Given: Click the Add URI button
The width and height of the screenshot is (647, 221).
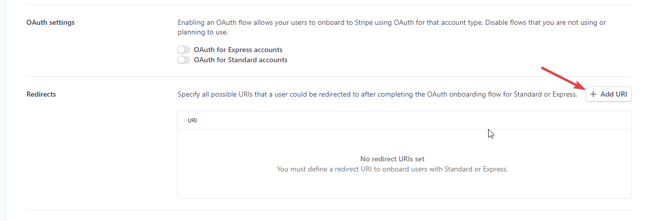Looking at the screenshot, I should coord(608,94).
